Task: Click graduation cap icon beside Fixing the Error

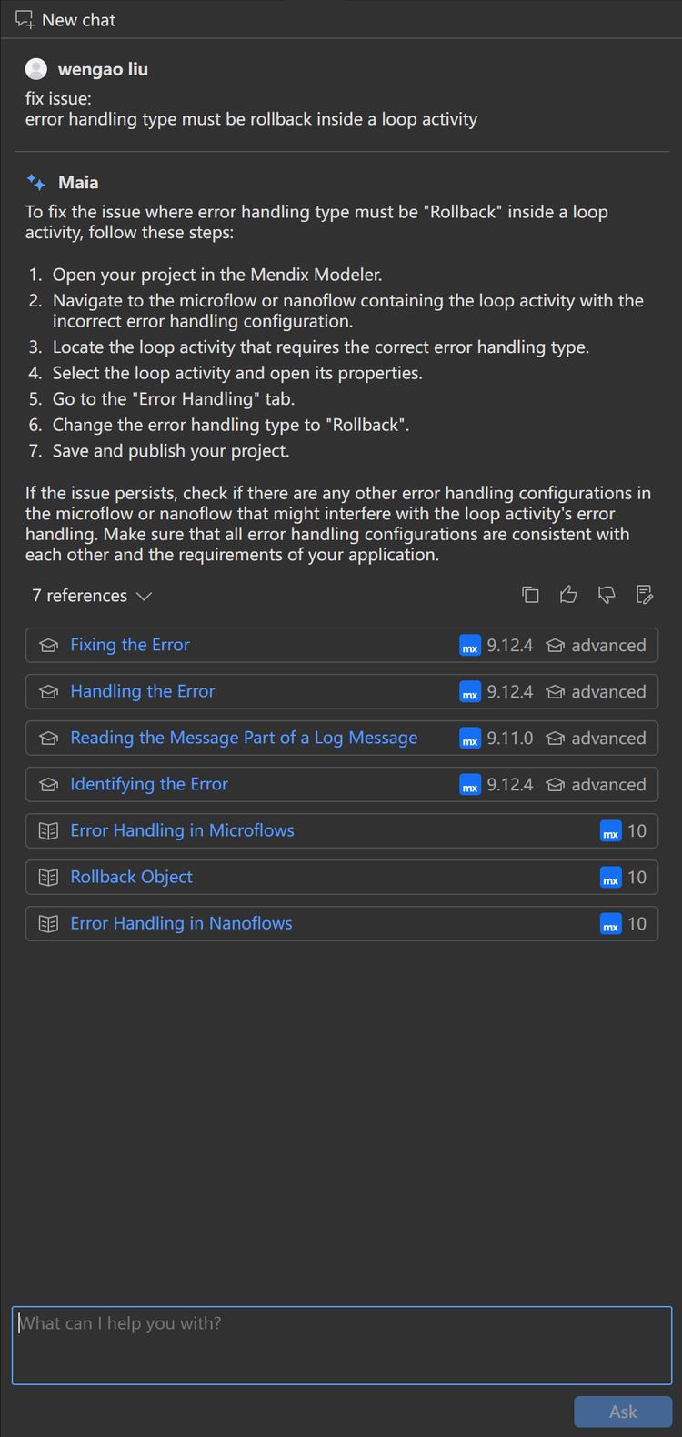Action: click(49, 646)
